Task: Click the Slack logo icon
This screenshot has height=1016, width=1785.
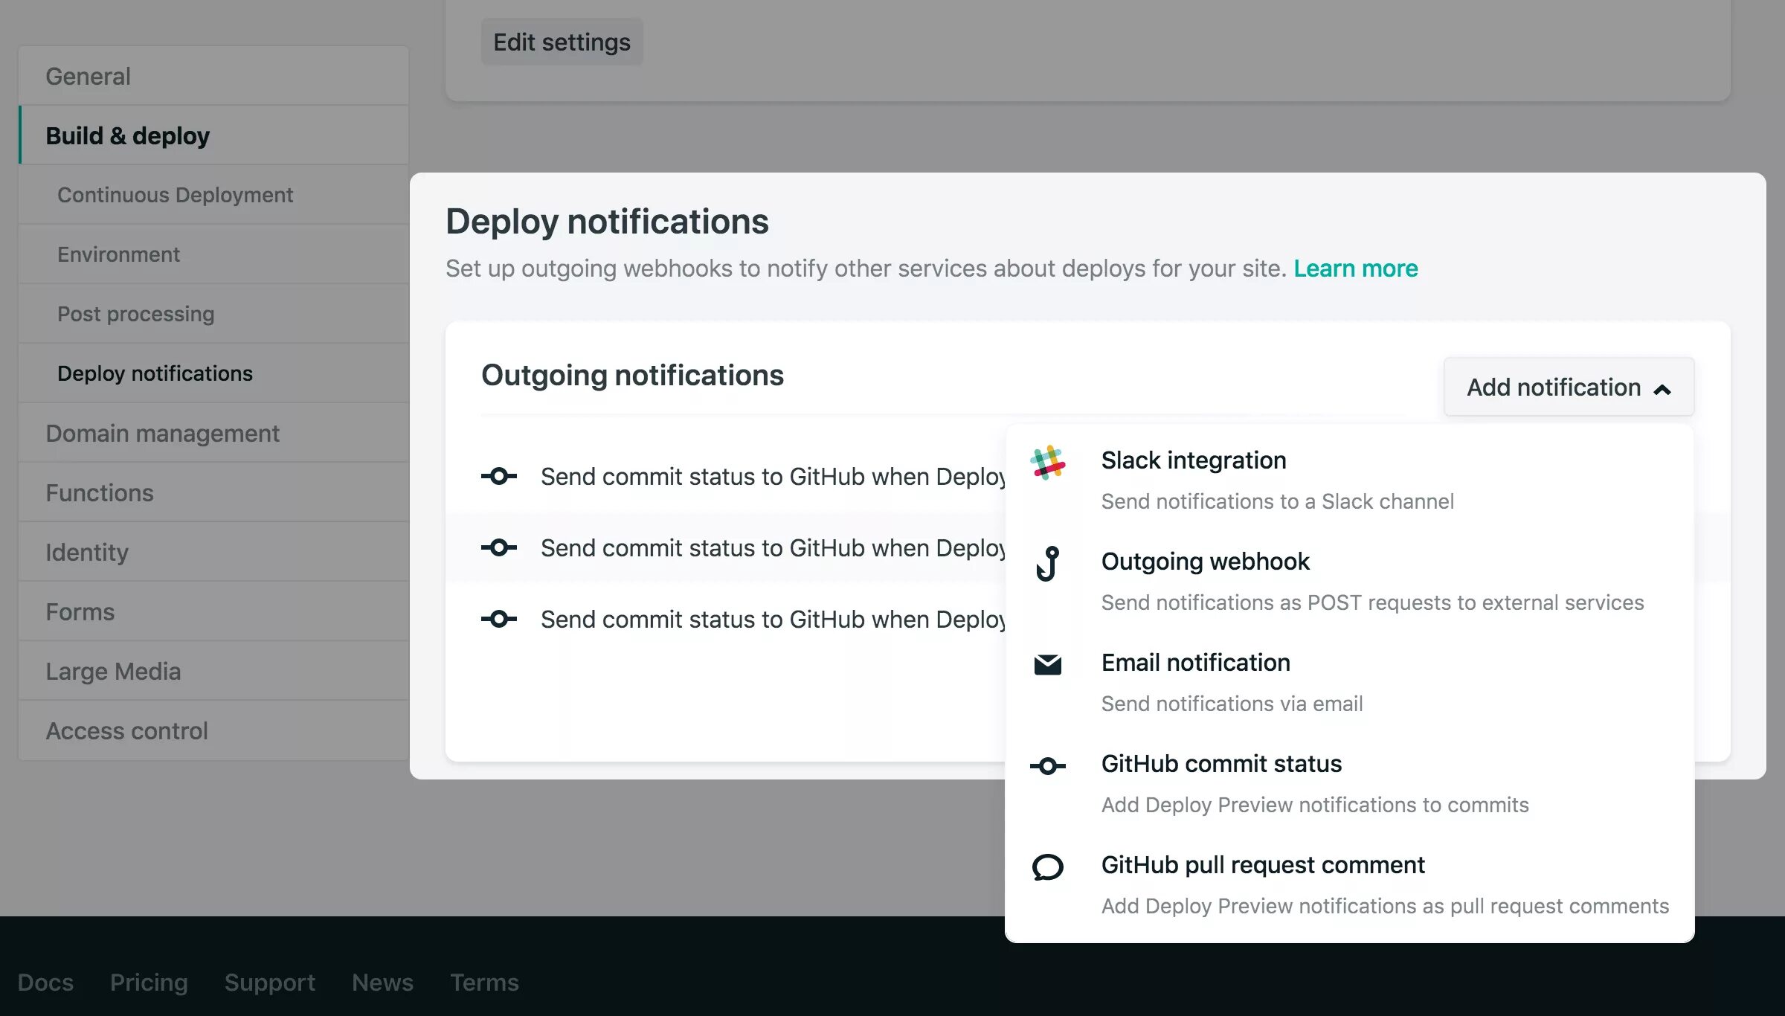Action: (1047, 463)
